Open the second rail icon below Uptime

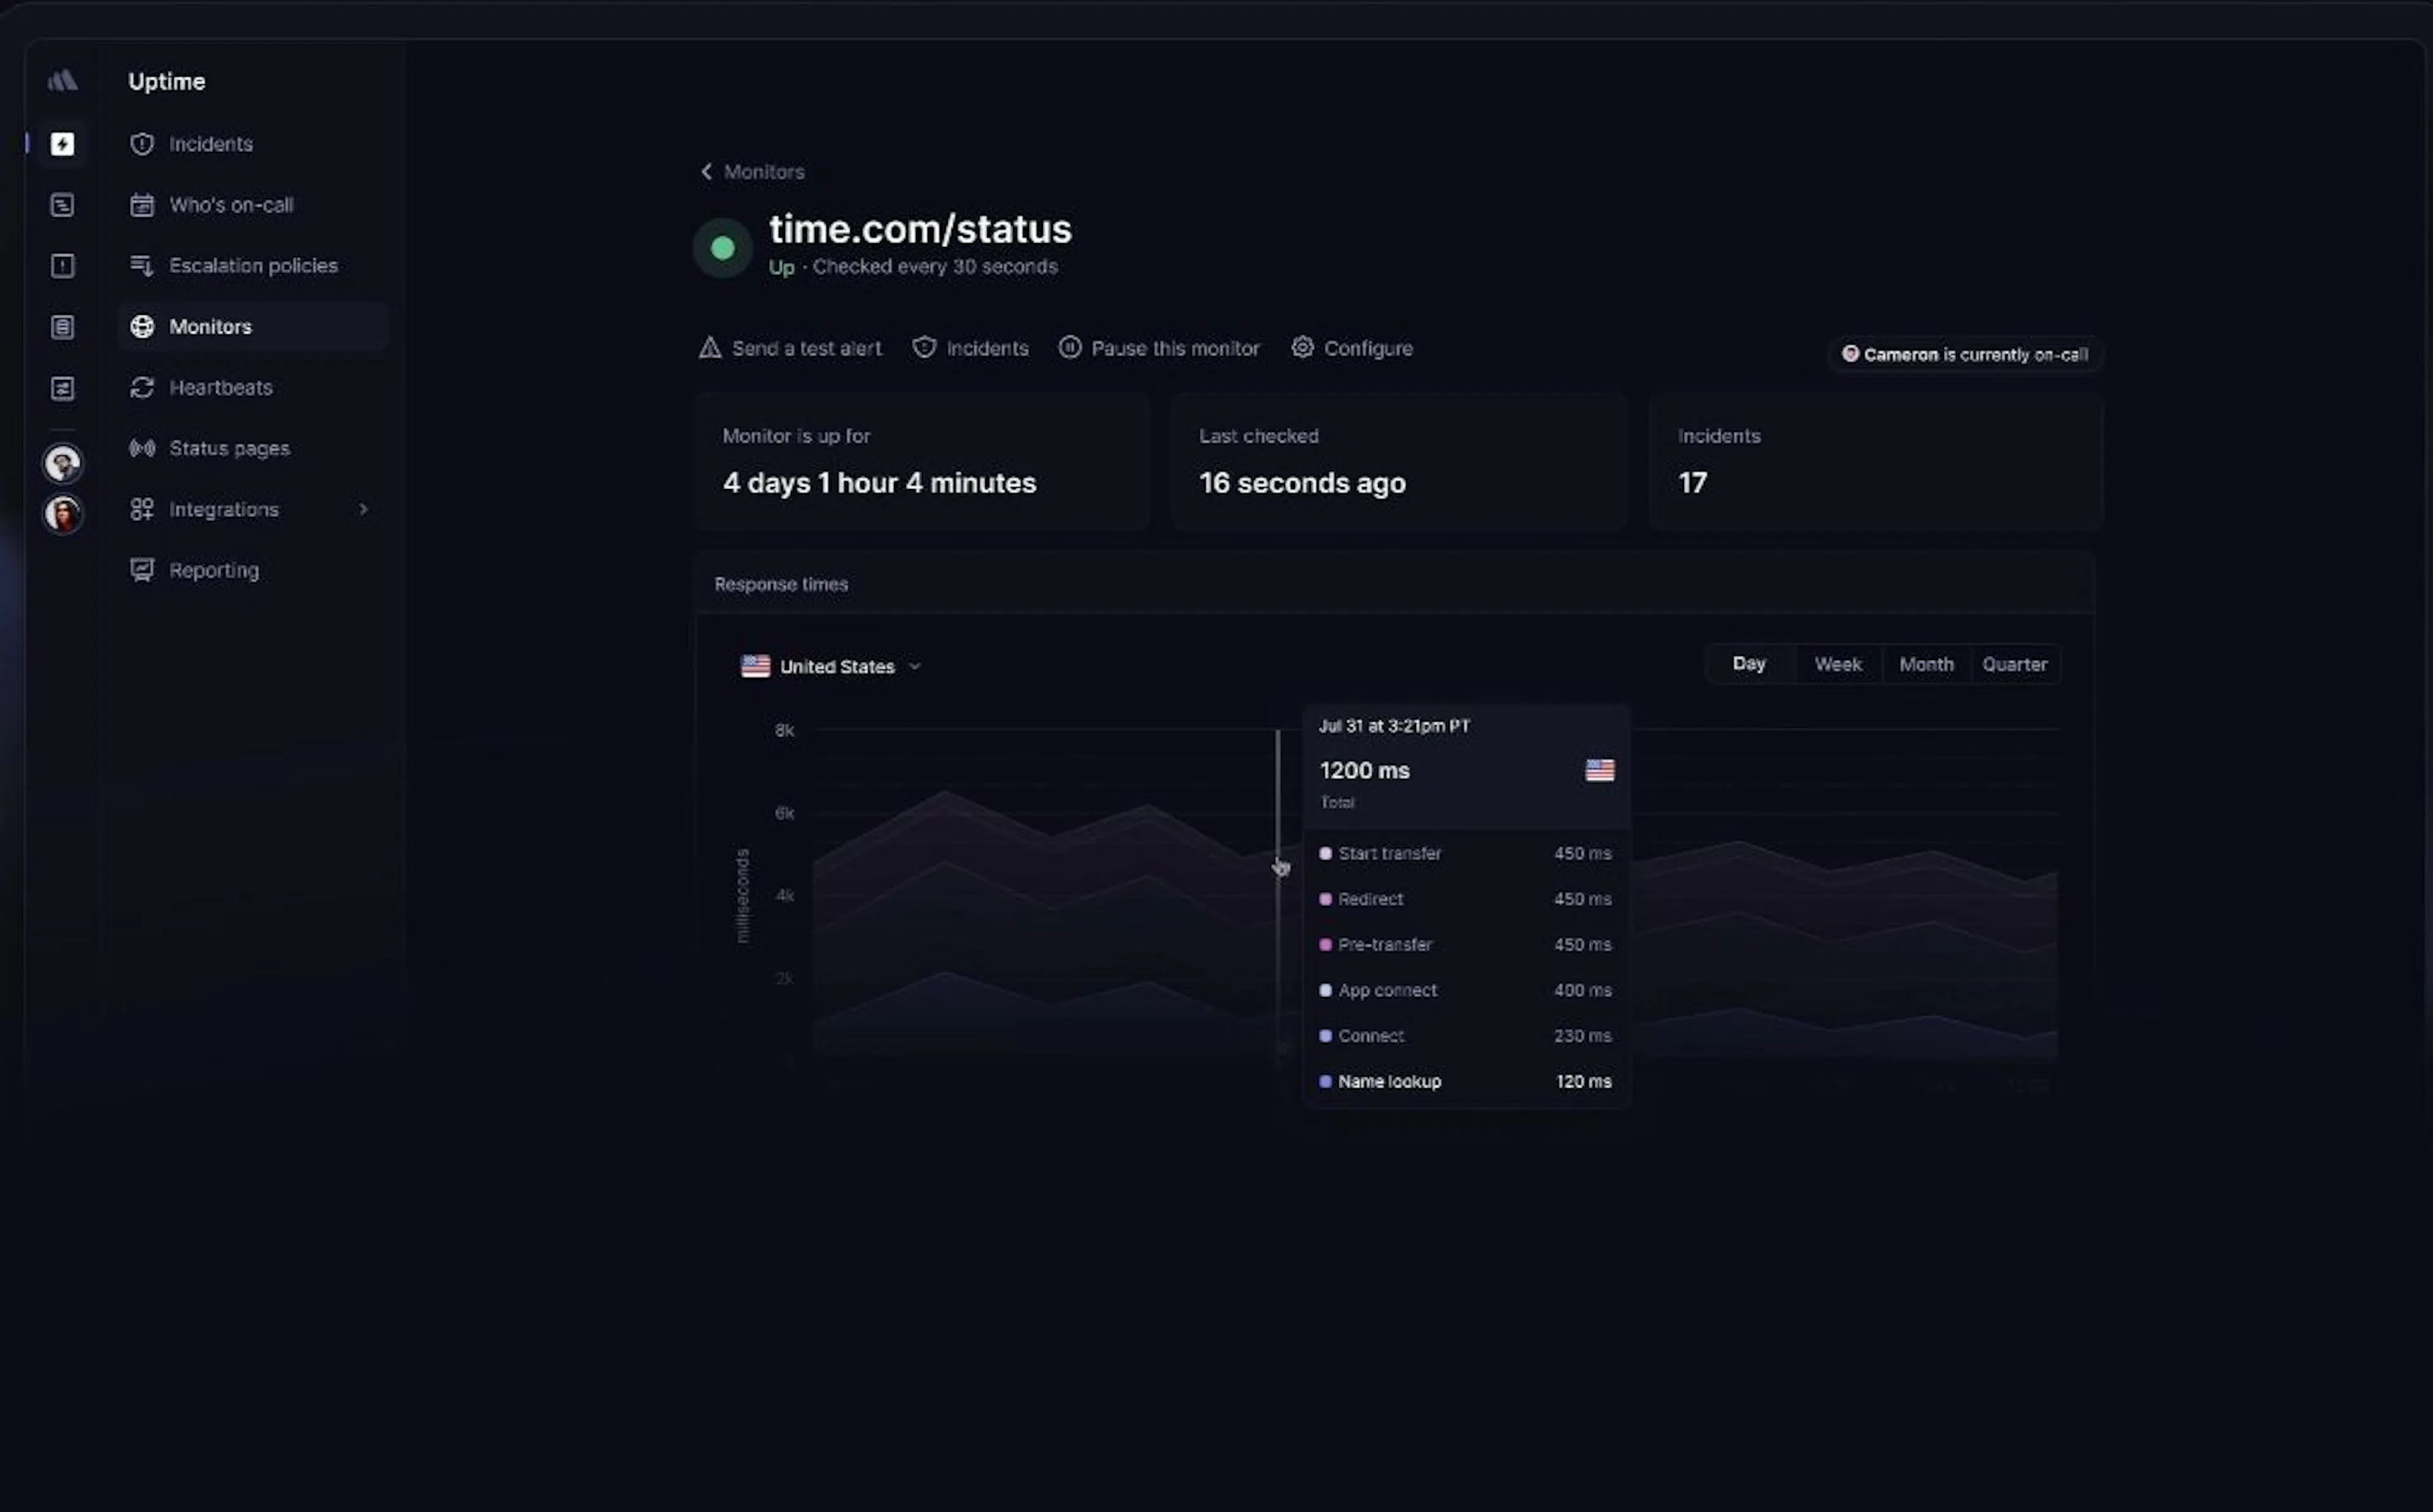pos(62,205)
